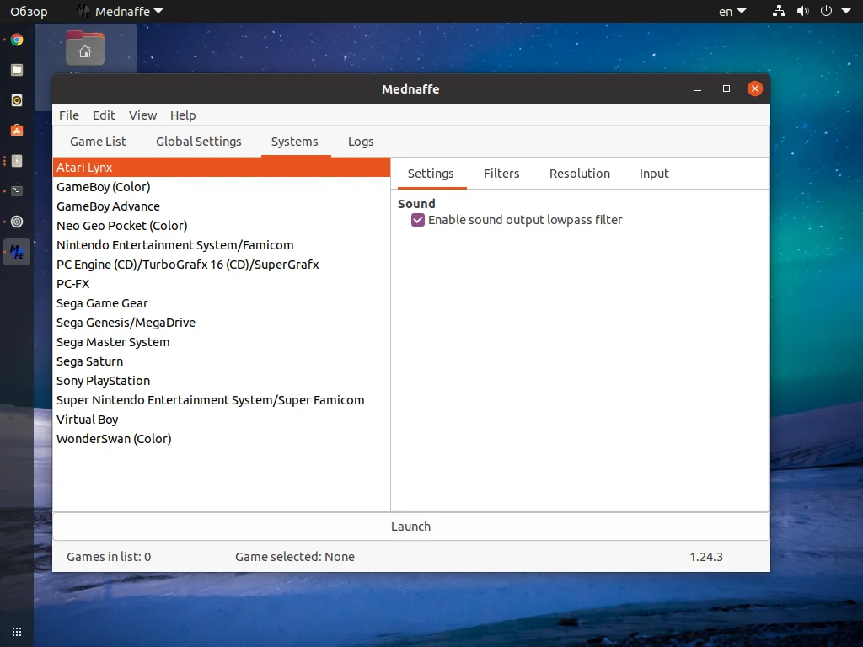Viewport: 863px width, 647px height.
Task: Open the Terminal icon in the dock
Action: coord(17,191)
